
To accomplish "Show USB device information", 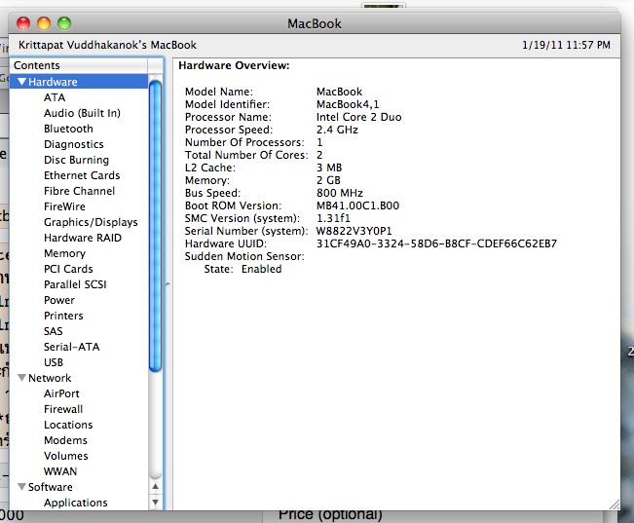I will coord(54,362).
